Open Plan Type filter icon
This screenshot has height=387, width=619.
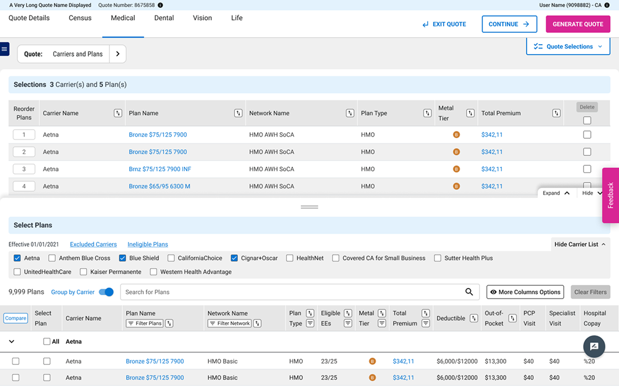tap(310, 323)
